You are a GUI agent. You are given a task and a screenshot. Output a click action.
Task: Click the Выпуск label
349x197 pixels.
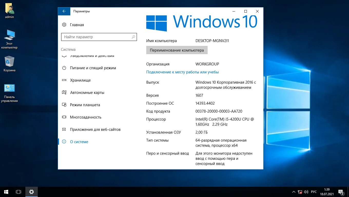153,82
